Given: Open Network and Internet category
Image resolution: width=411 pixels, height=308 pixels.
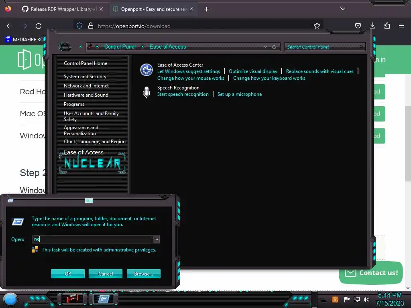Looking at the screenshot, I should 86,86.
